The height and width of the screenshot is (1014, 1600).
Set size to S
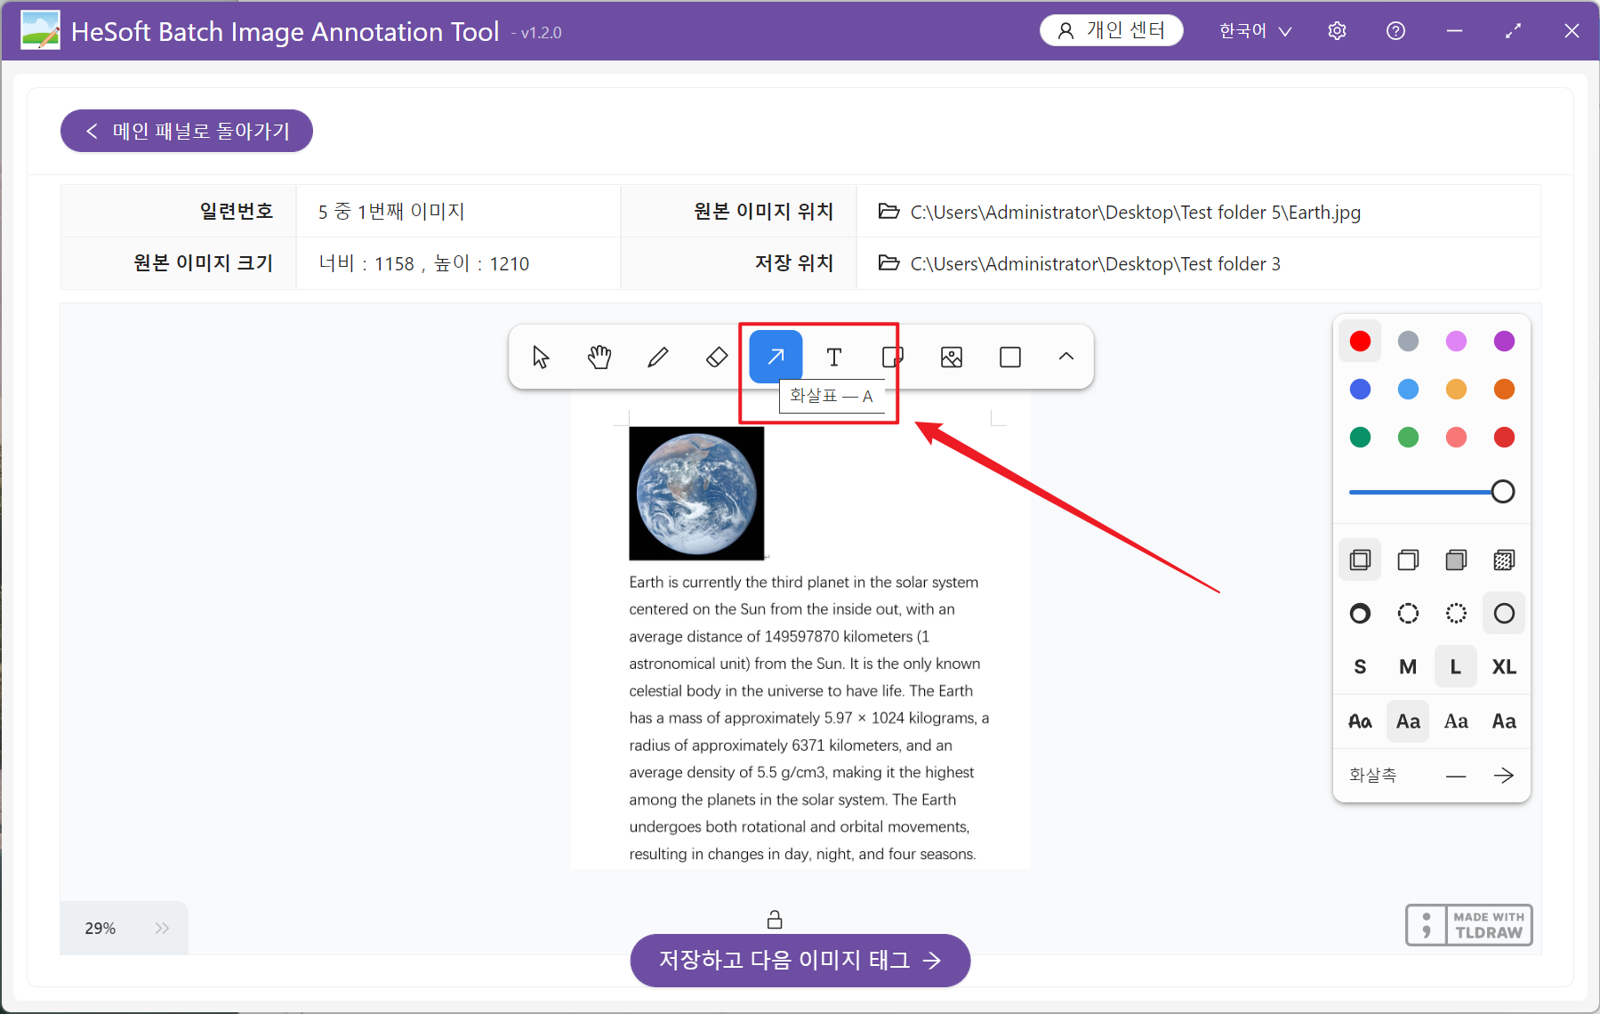pyautogui.click(x=1360, y=666)
